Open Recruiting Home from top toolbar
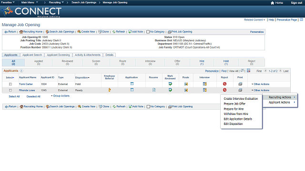Viewport: 305px width, 171px height. [30, 32]
